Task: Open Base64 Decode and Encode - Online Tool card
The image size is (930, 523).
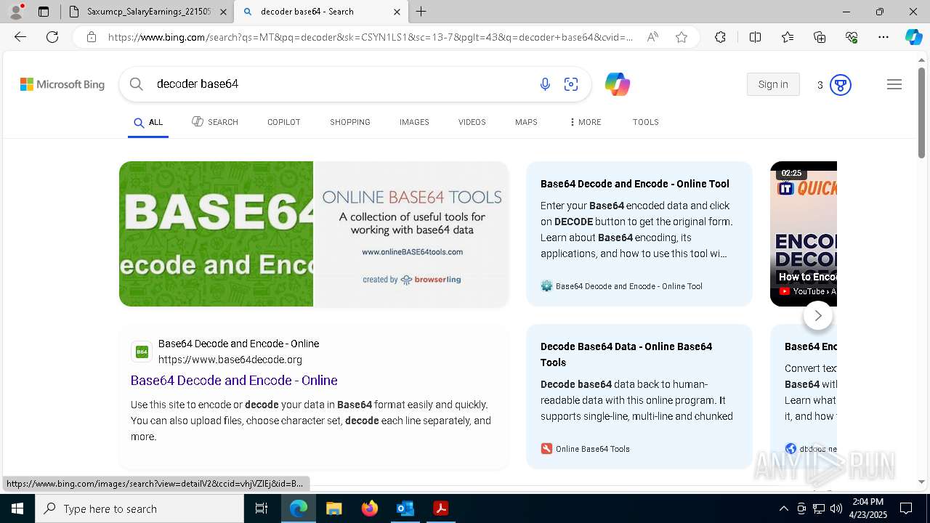Action: (639, 234)
